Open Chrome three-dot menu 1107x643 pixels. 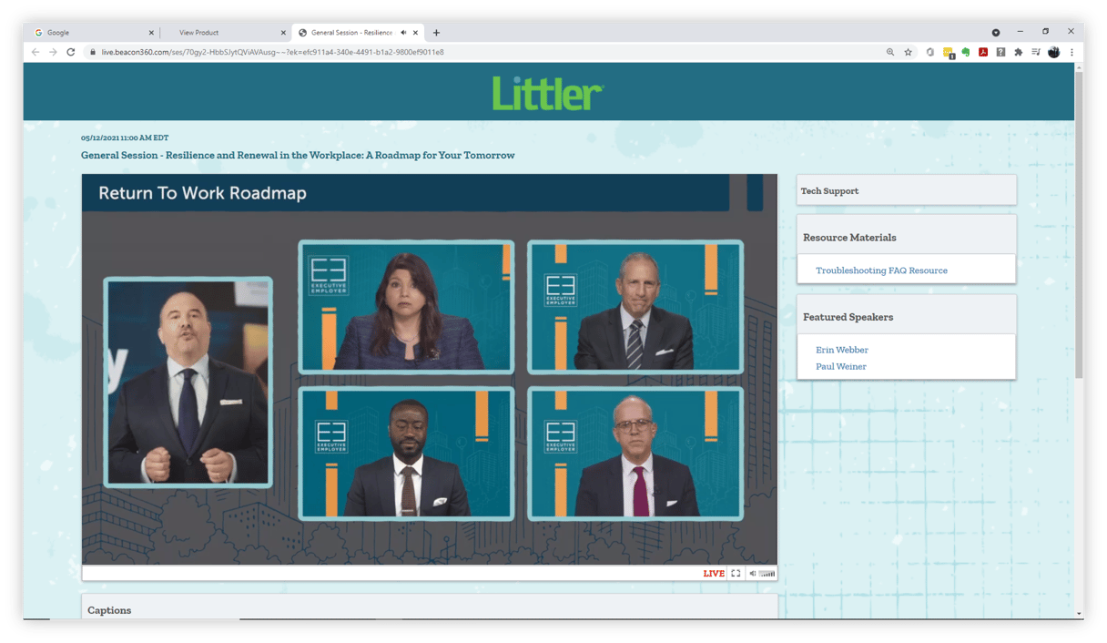pyautogui.click(x=1071, y=52)
